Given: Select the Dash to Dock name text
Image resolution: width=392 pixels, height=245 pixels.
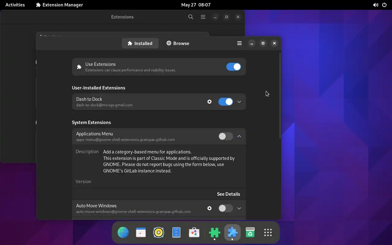Looking at the screenshot, I should (89, 99).
